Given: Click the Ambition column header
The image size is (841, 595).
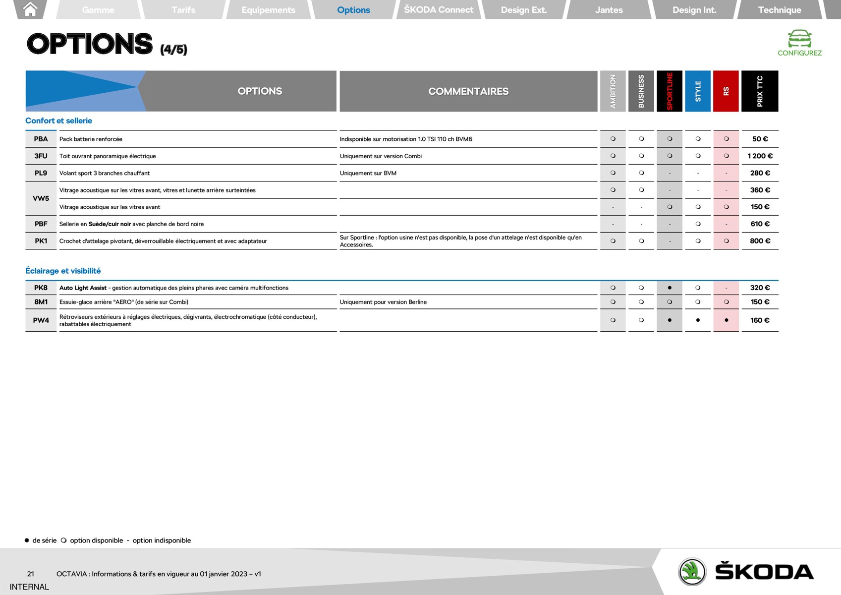Looking at the screenshot, I should 613,91.
